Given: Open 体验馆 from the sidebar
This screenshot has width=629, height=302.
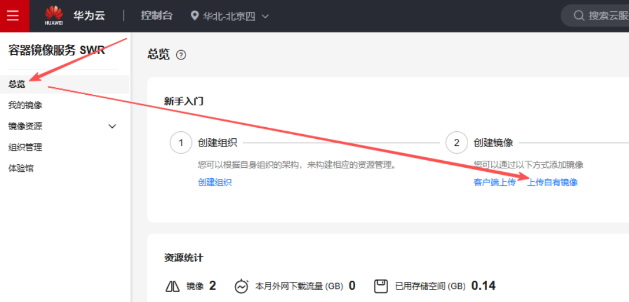Looking at the screenshot, I should click(21, 168).
